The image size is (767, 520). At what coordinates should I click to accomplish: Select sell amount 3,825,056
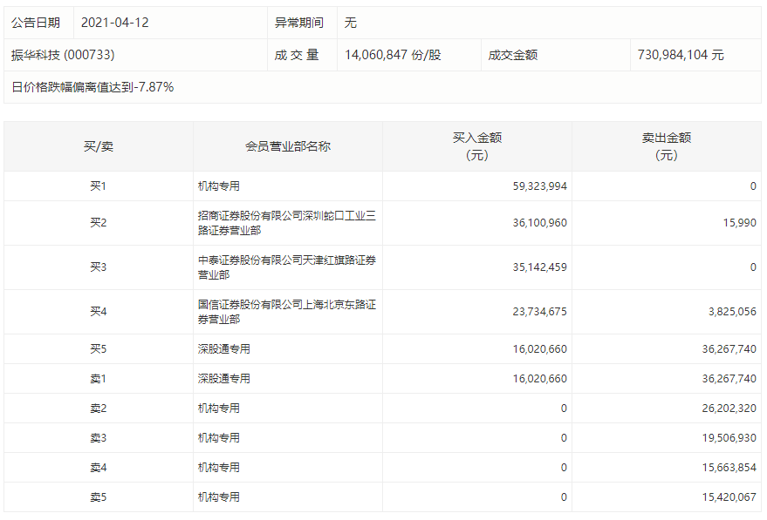(732, 312)
